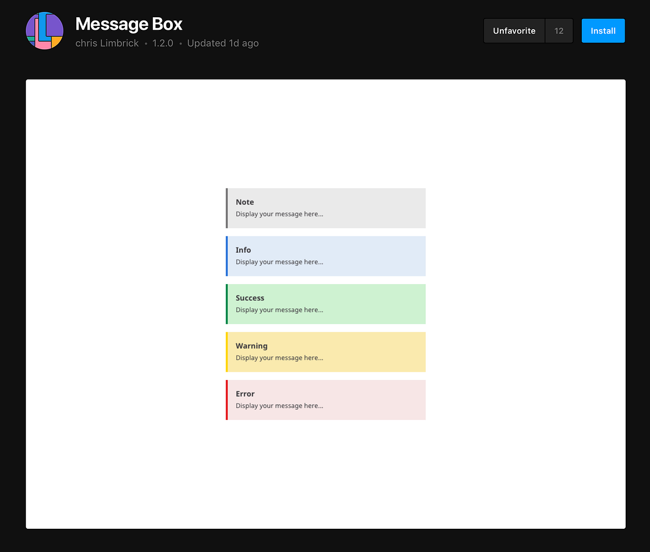Viewport: 650px width, 552px height.
Task: Click the favorites count showing 12
Action: click(558, 30)
